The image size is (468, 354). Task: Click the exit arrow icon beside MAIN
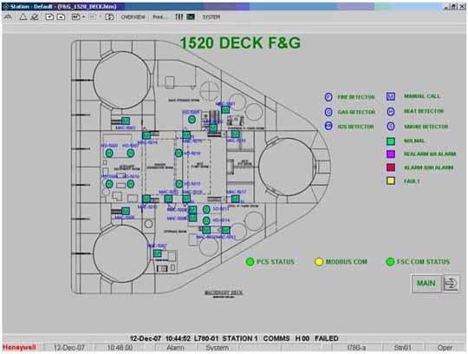coord(451,283)
